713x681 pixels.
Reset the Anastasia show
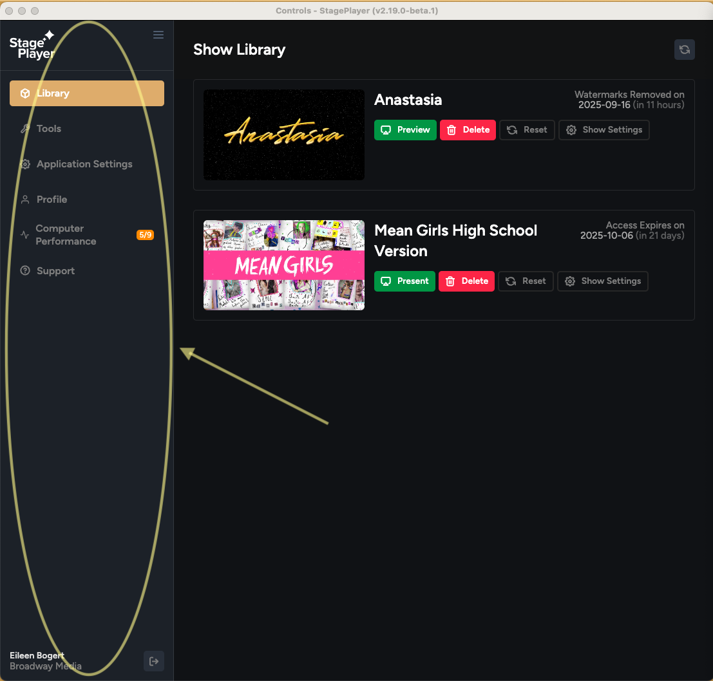click(527, 130)
